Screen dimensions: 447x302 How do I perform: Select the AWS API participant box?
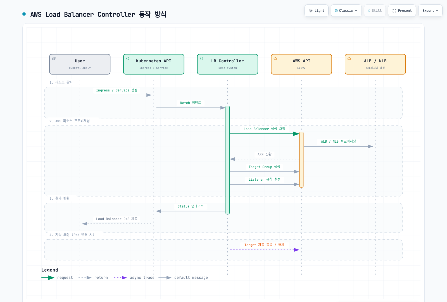pos(301,64)
